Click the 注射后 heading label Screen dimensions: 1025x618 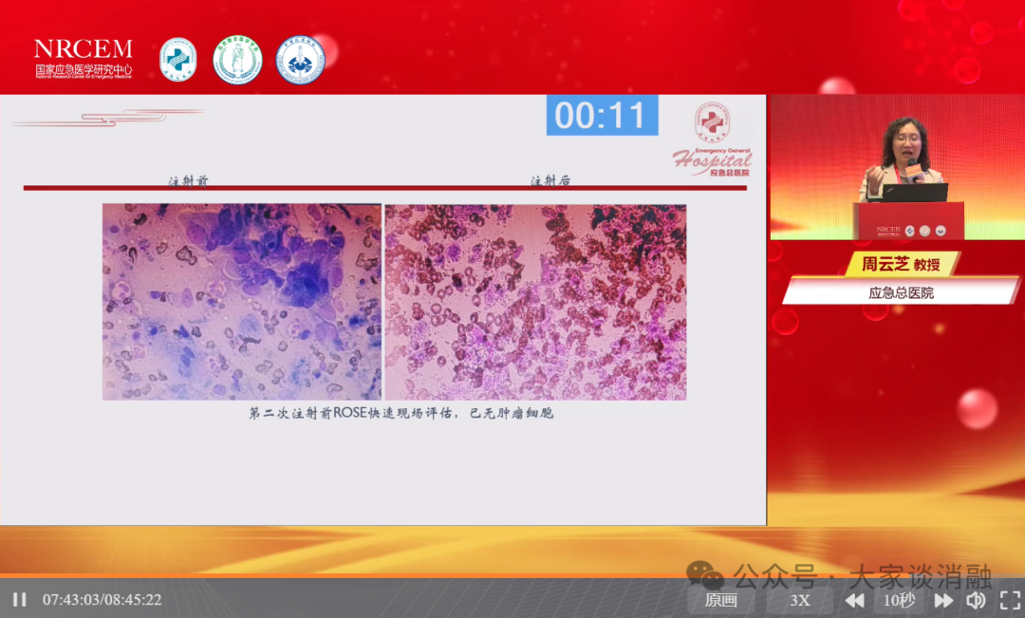coord(550,181)
